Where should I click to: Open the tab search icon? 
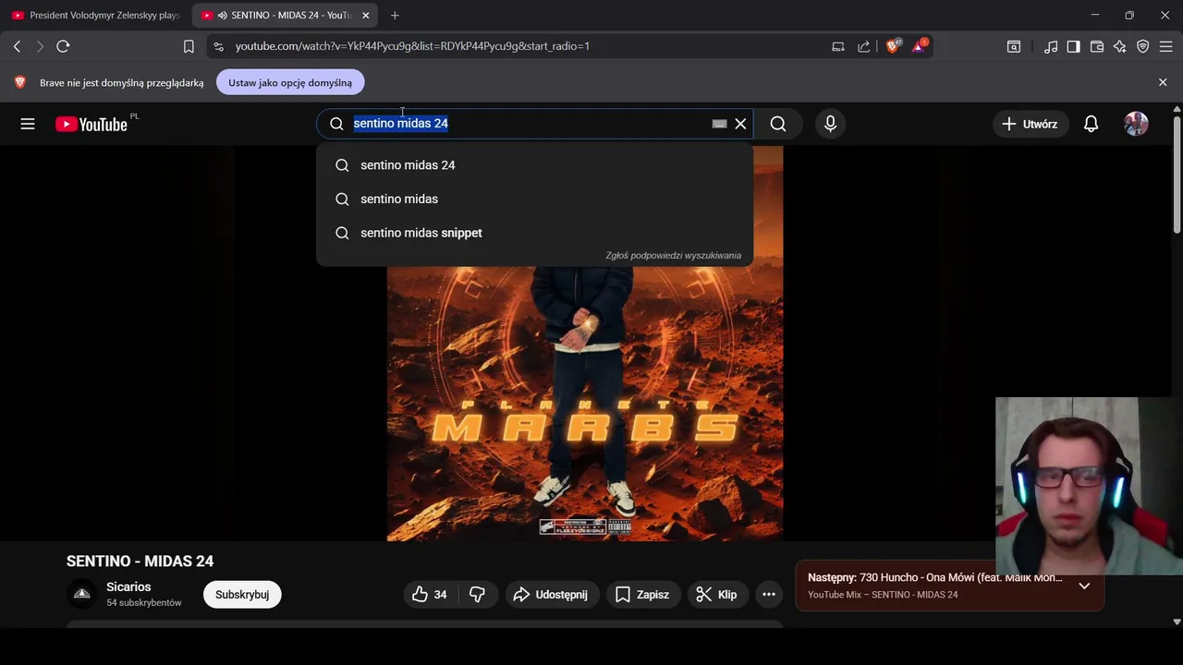pos(1014,46)
